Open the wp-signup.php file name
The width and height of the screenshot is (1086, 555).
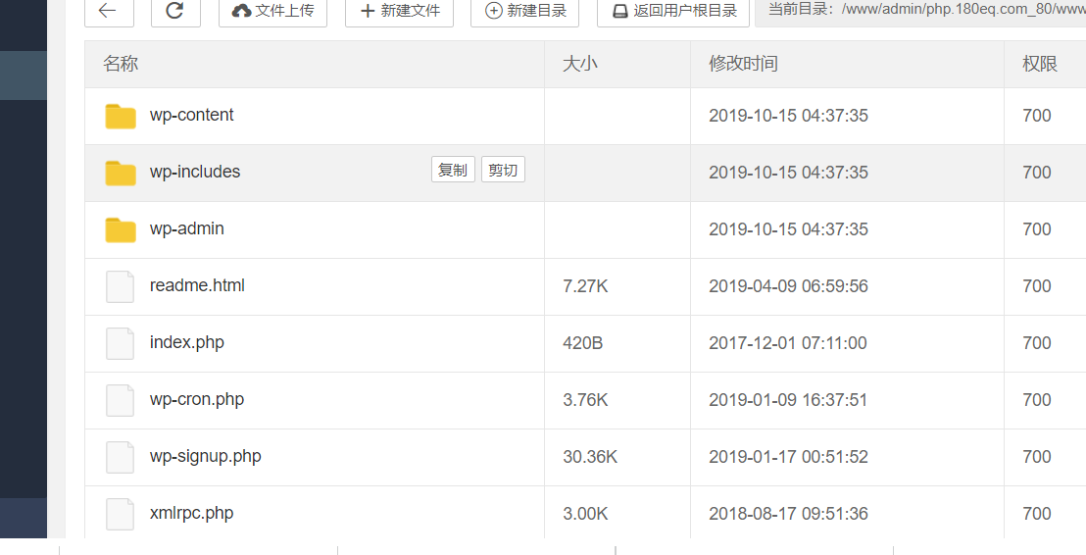[205, 456]
